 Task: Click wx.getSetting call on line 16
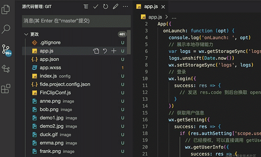tap(189, 120)
